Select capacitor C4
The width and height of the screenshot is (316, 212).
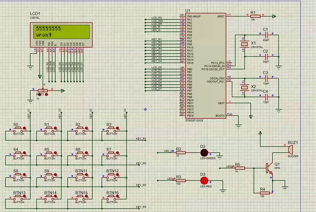[266, 97]
